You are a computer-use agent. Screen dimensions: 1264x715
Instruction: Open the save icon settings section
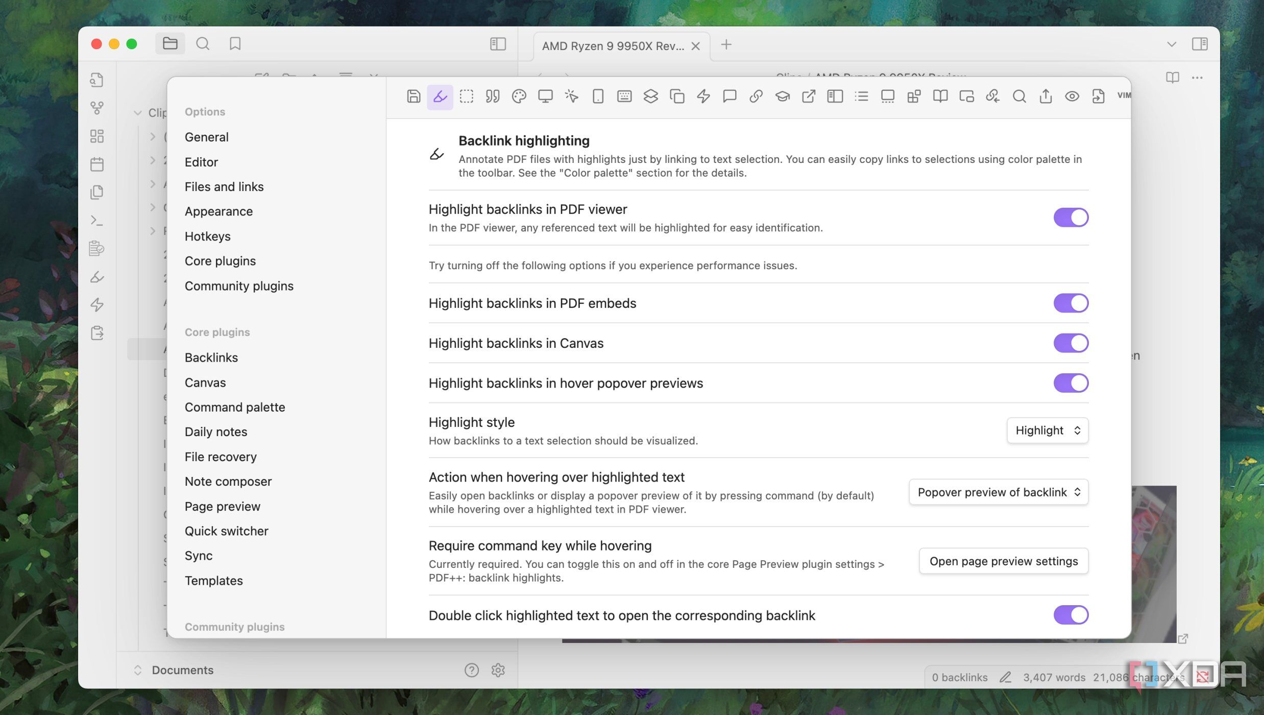pyautogui.click(x=414, y=97)
